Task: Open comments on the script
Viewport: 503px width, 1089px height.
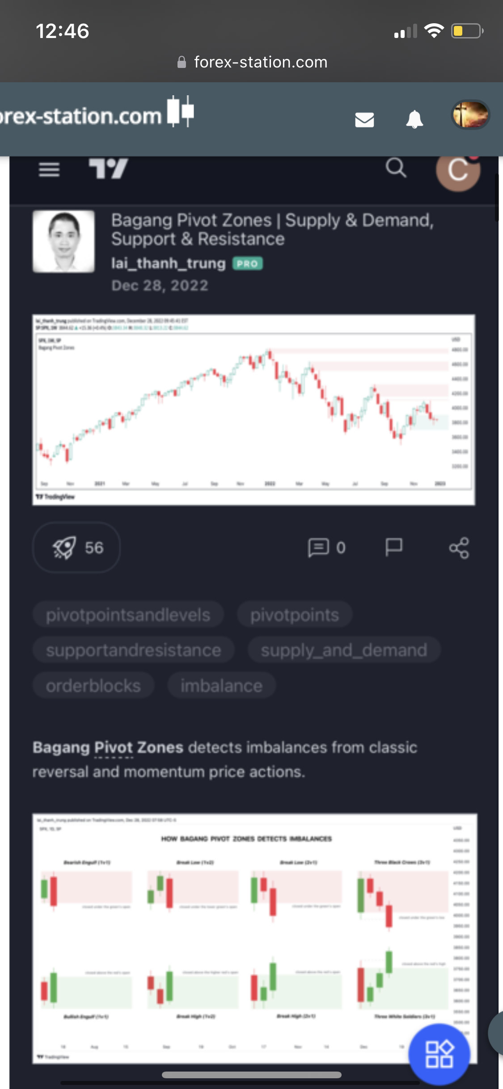Action: click(326, 548)
